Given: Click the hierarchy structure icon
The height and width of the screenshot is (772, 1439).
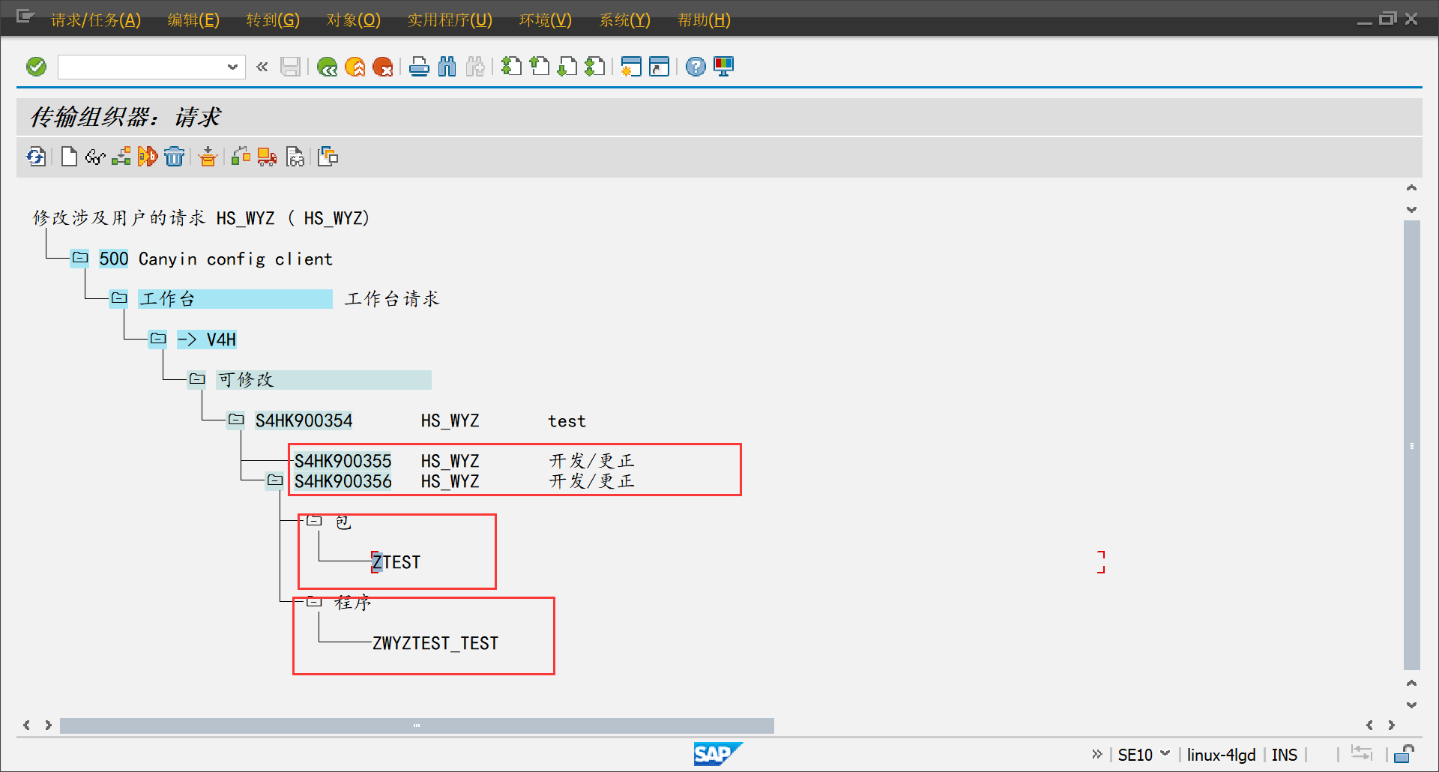Looking at the screenshot, I should pos(121,157).
